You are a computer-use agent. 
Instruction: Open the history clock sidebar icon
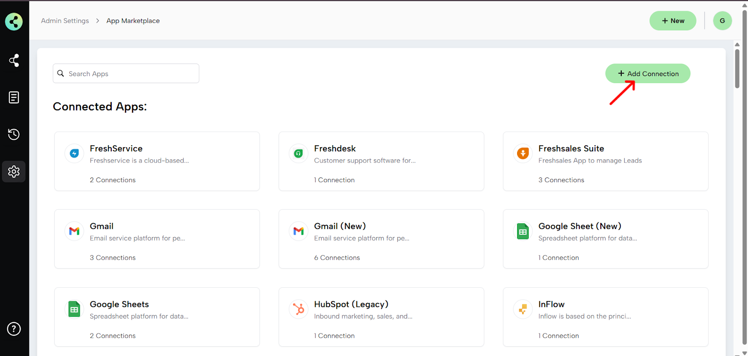[14, 135]
